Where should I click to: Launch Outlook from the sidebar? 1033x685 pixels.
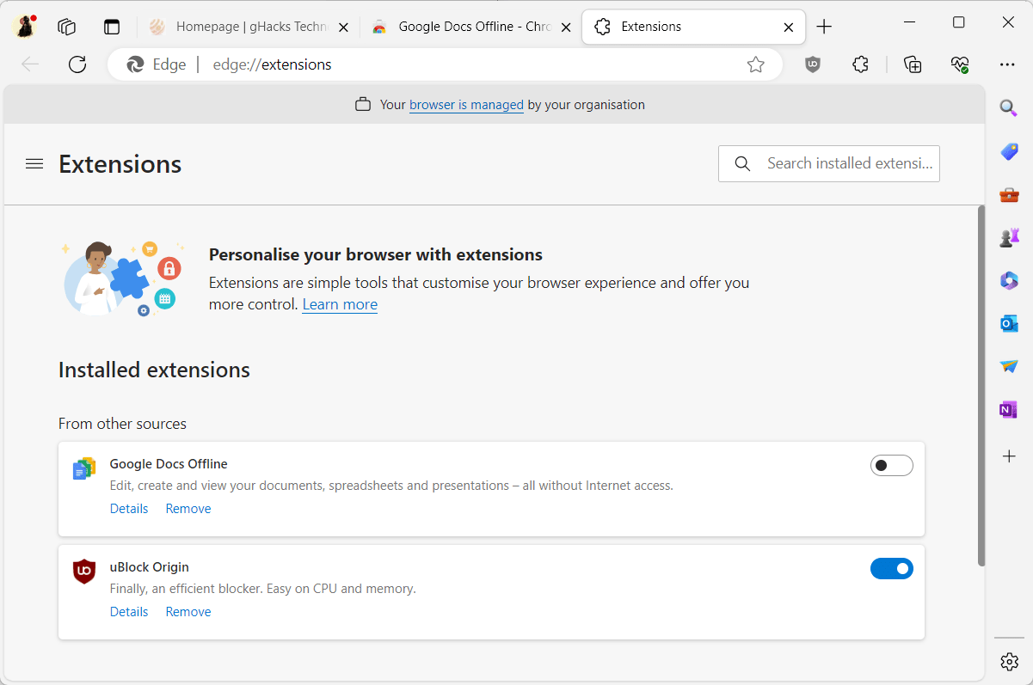1008,323
